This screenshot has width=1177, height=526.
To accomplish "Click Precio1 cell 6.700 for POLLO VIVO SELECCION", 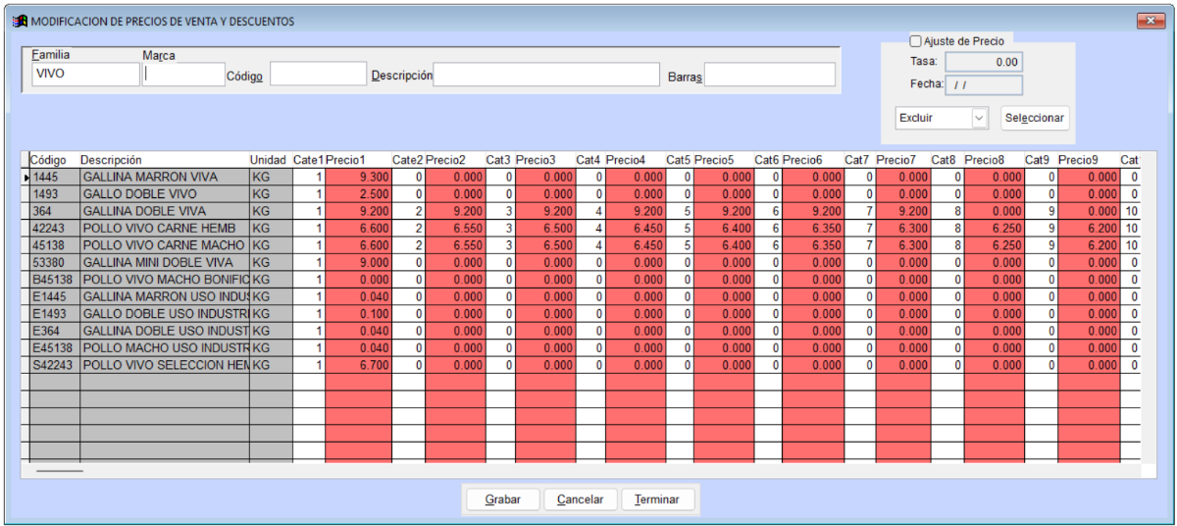I will [357, 365].
